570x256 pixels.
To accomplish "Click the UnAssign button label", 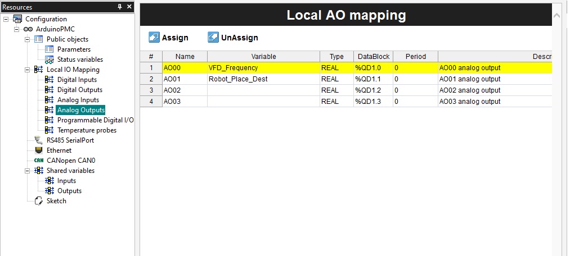I will coord(240,38).
